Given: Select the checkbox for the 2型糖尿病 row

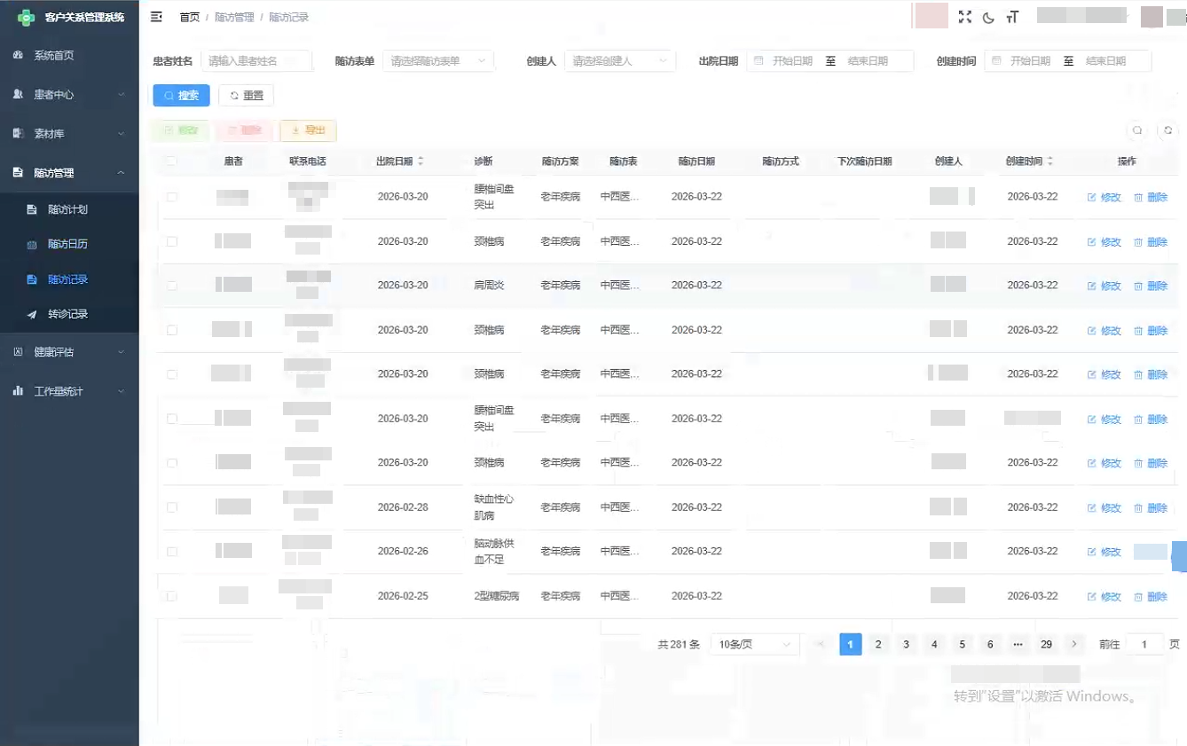Looking at the screenshot, I should [x=171, y=596].
